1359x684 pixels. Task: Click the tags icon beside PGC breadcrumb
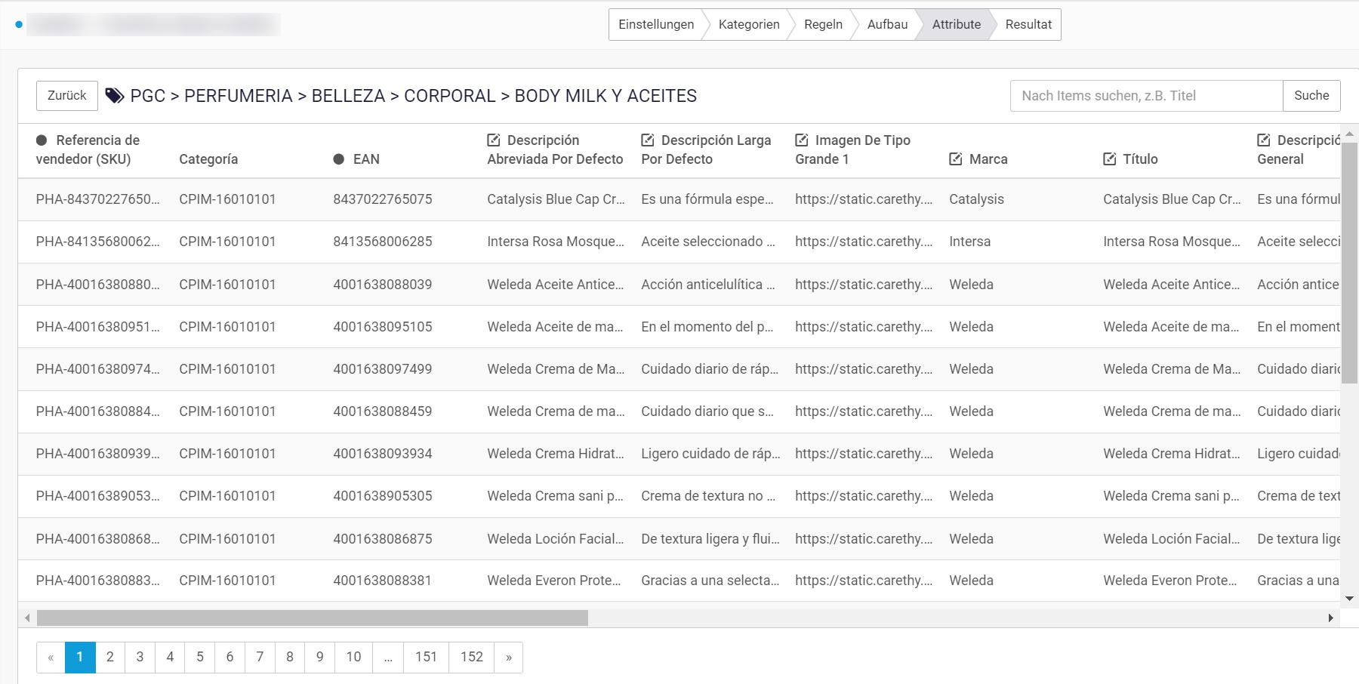(115, 96)
